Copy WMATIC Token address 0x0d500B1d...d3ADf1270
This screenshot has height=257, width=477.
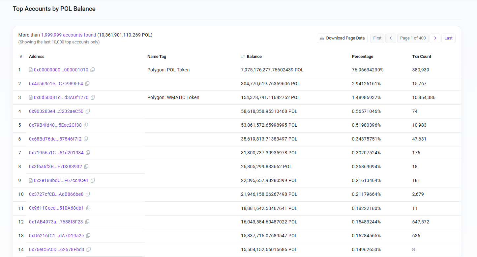pyautogui.click(x=93, y=97)
